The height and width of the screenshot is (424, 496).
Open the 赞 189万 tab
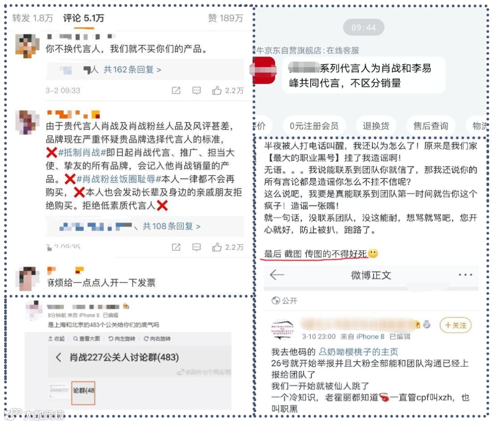click(x=225, y=18)
